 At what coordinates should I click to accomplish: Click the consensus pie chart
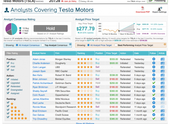point(11,29)
